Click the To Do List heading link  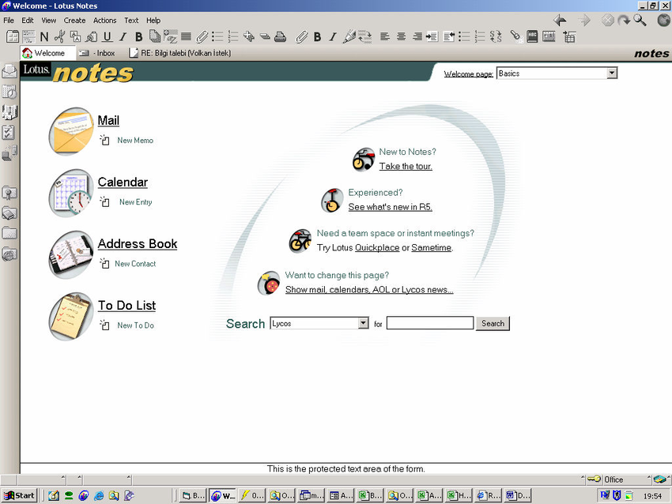pos(126,305)
